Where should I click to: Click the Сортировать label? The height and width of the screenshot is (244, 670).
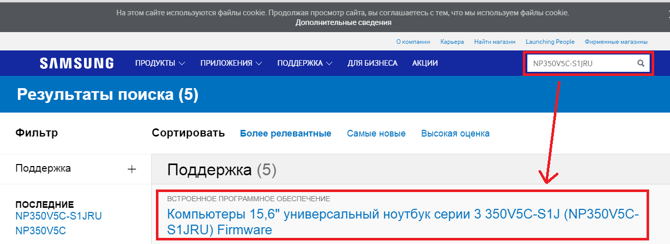pyautogui.click(x=189, y=133)
